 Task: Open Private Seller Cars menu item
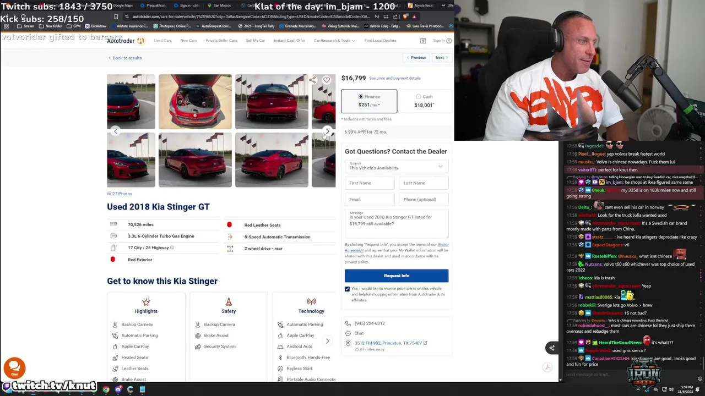pos(221,41)
